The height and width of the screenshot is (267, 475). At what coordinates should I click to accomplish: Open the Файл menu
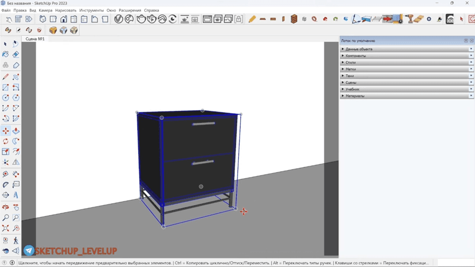(x=6, y=10)
